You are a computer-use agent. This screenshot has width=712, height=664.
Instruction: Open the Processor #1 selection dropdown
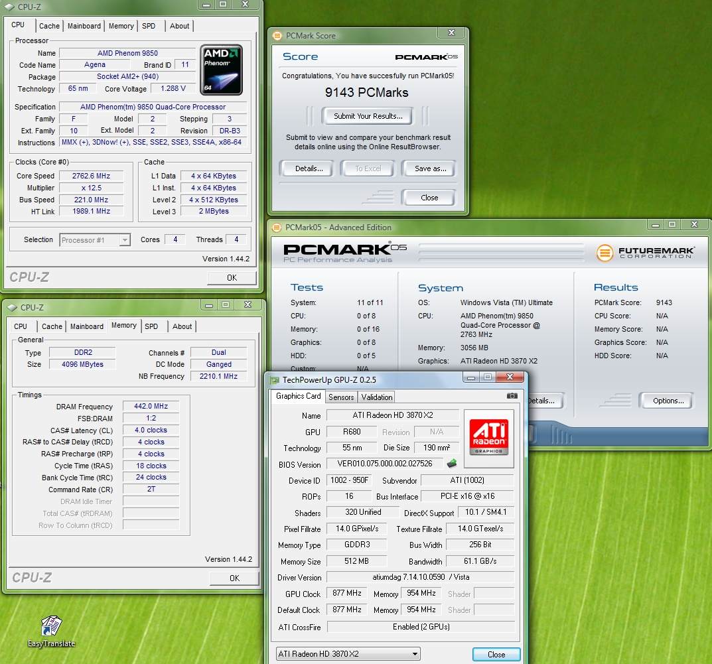[x=95, y=239]
